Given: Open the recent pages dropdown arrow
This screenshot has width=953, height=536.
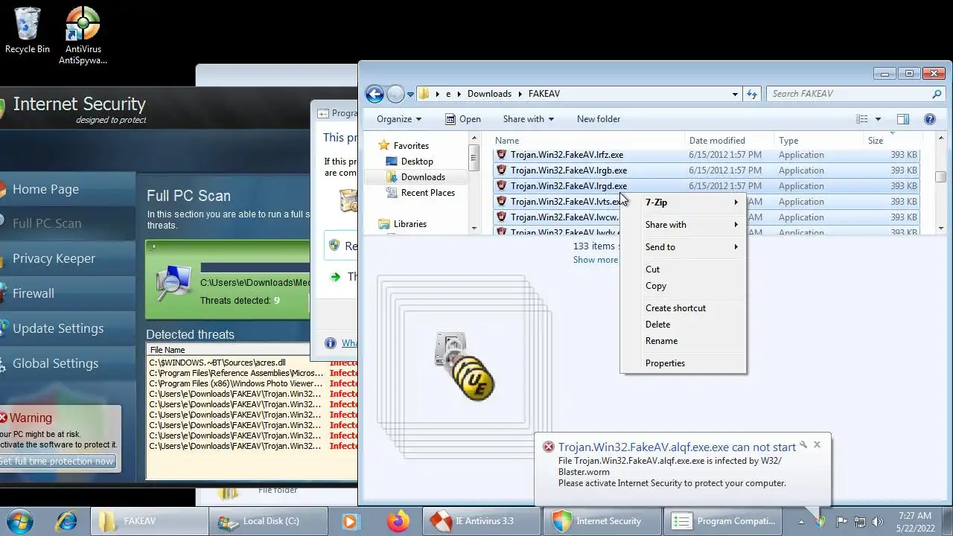Looking at the screenshot, I should click(x=410, y=95).
